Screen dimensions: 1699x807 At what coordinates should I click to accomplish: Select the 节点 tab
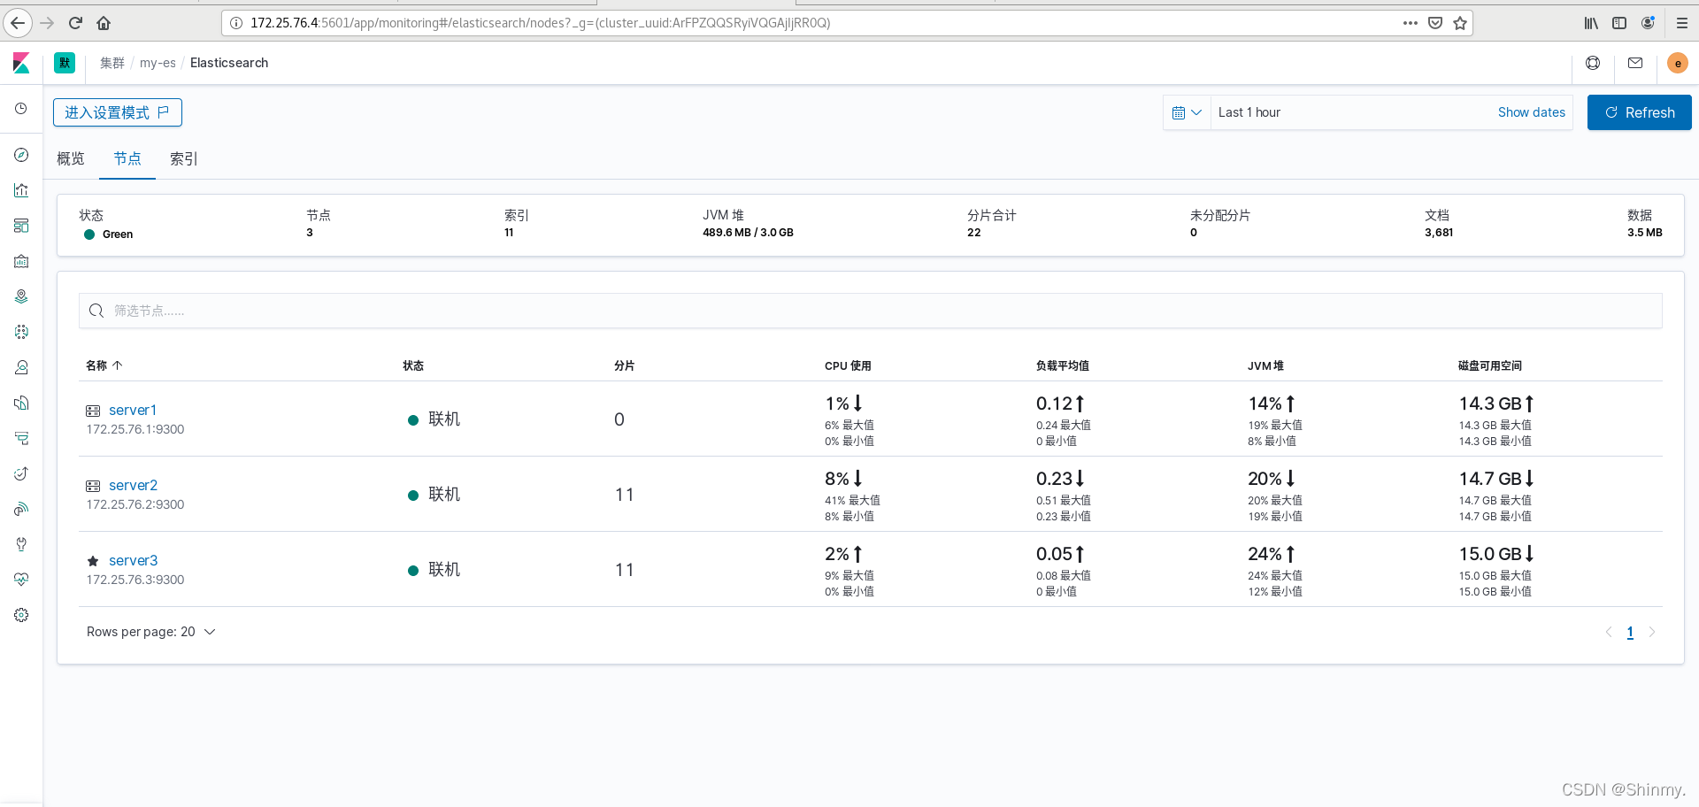[127, 158]
